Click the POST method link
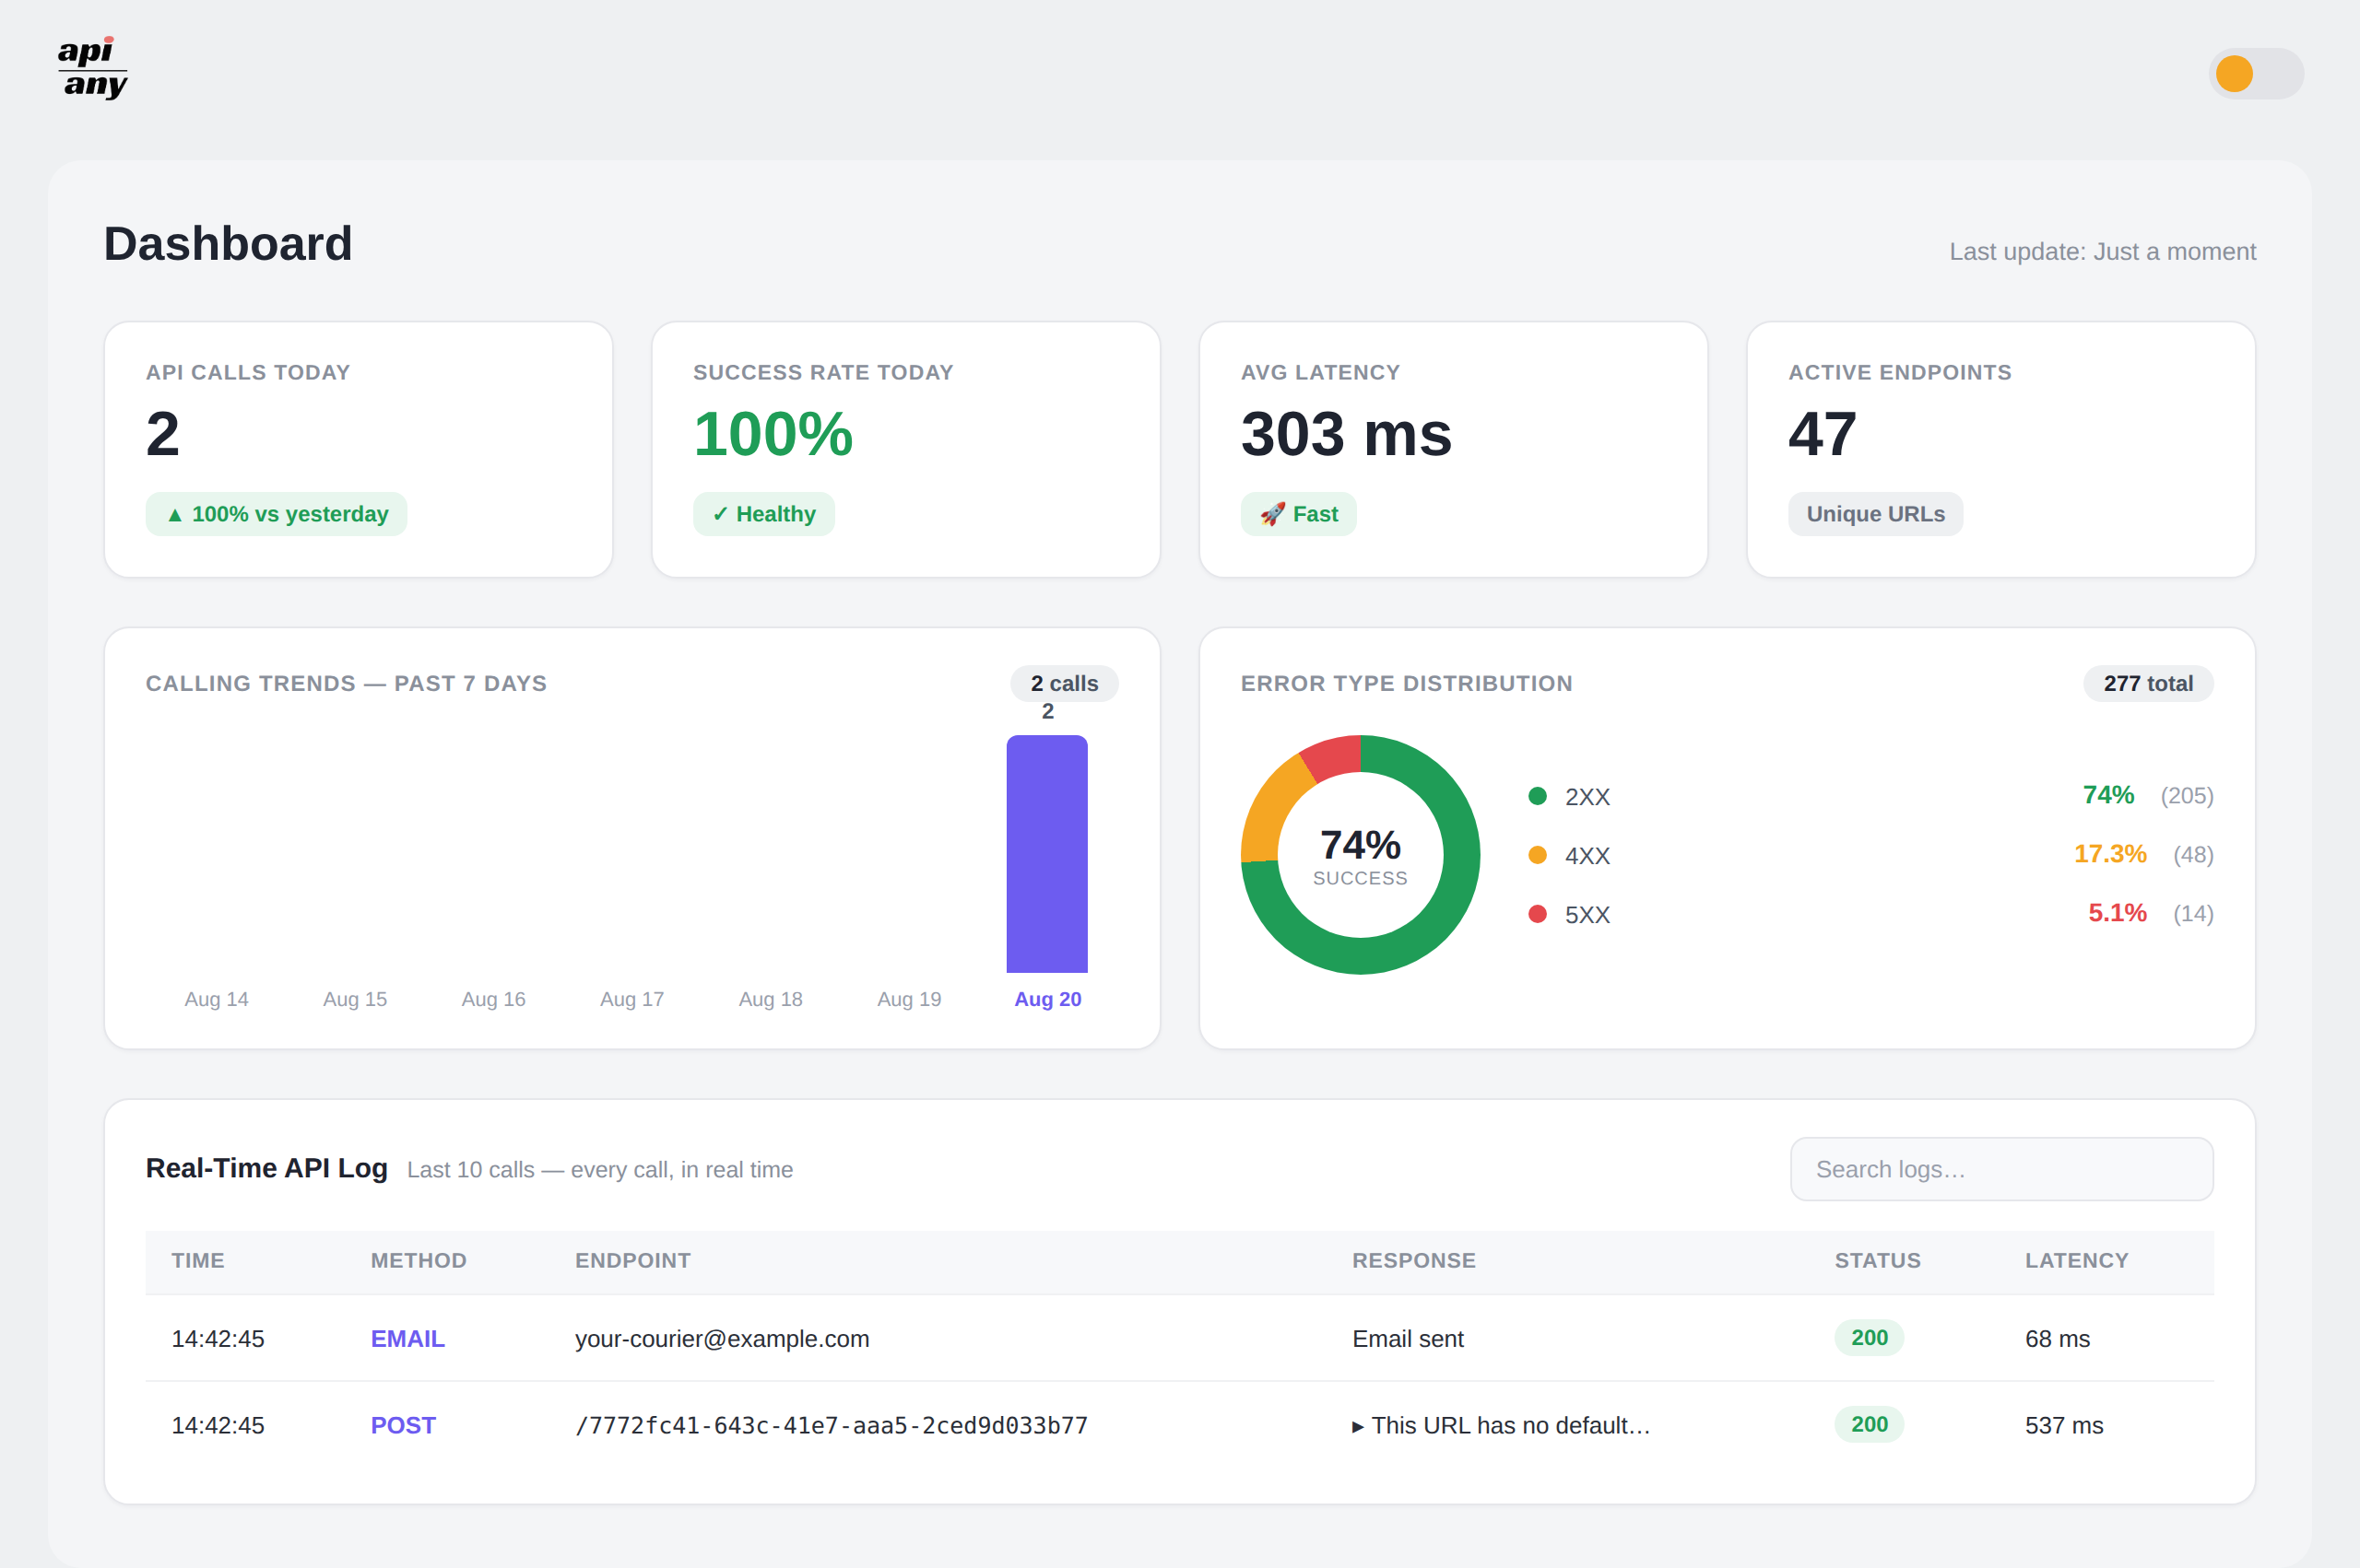This screenshot has width=2360, height=1568. pyautogui.click(x=403, y=1425)
